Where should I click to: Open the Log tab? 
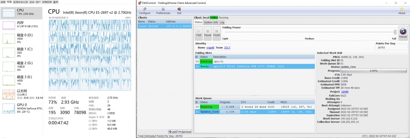point(222,22)
